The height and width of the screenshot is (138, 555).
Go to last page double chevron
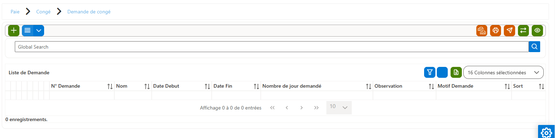pos(316,108)
